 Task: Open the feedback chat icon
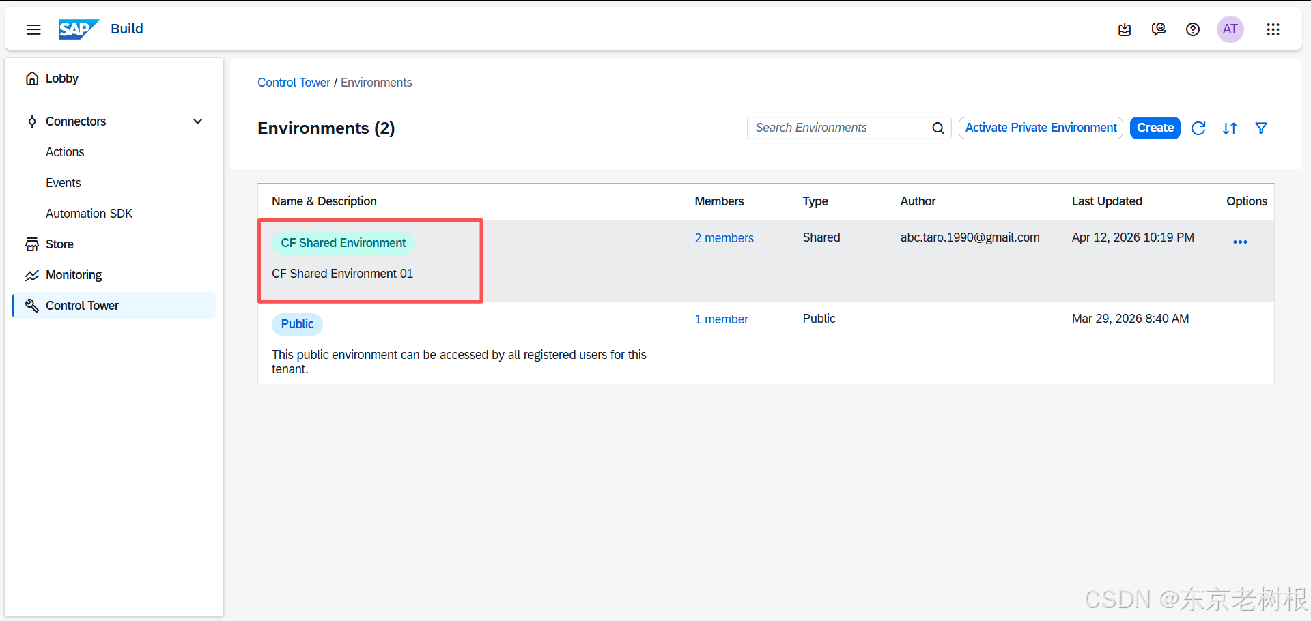coord(1159,29)
